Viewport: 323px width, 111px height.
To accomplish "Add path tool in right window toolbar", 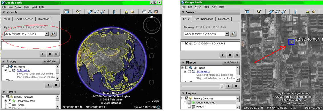I will pos(278,12).
